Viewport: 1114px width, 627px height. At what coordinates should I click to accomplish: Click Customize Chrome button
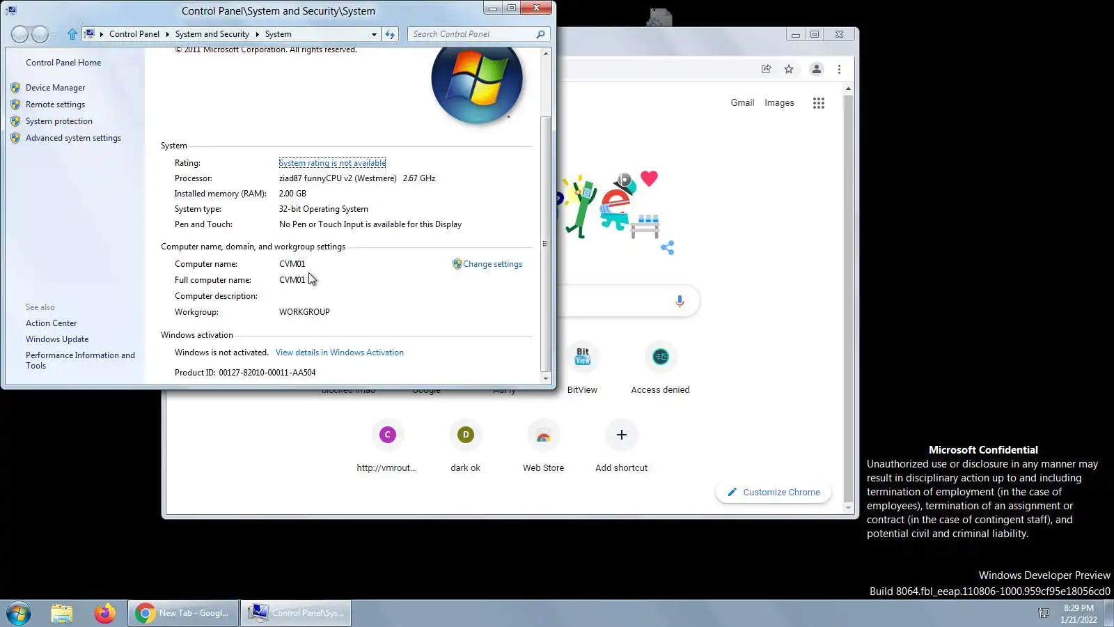tap(774, 493)
